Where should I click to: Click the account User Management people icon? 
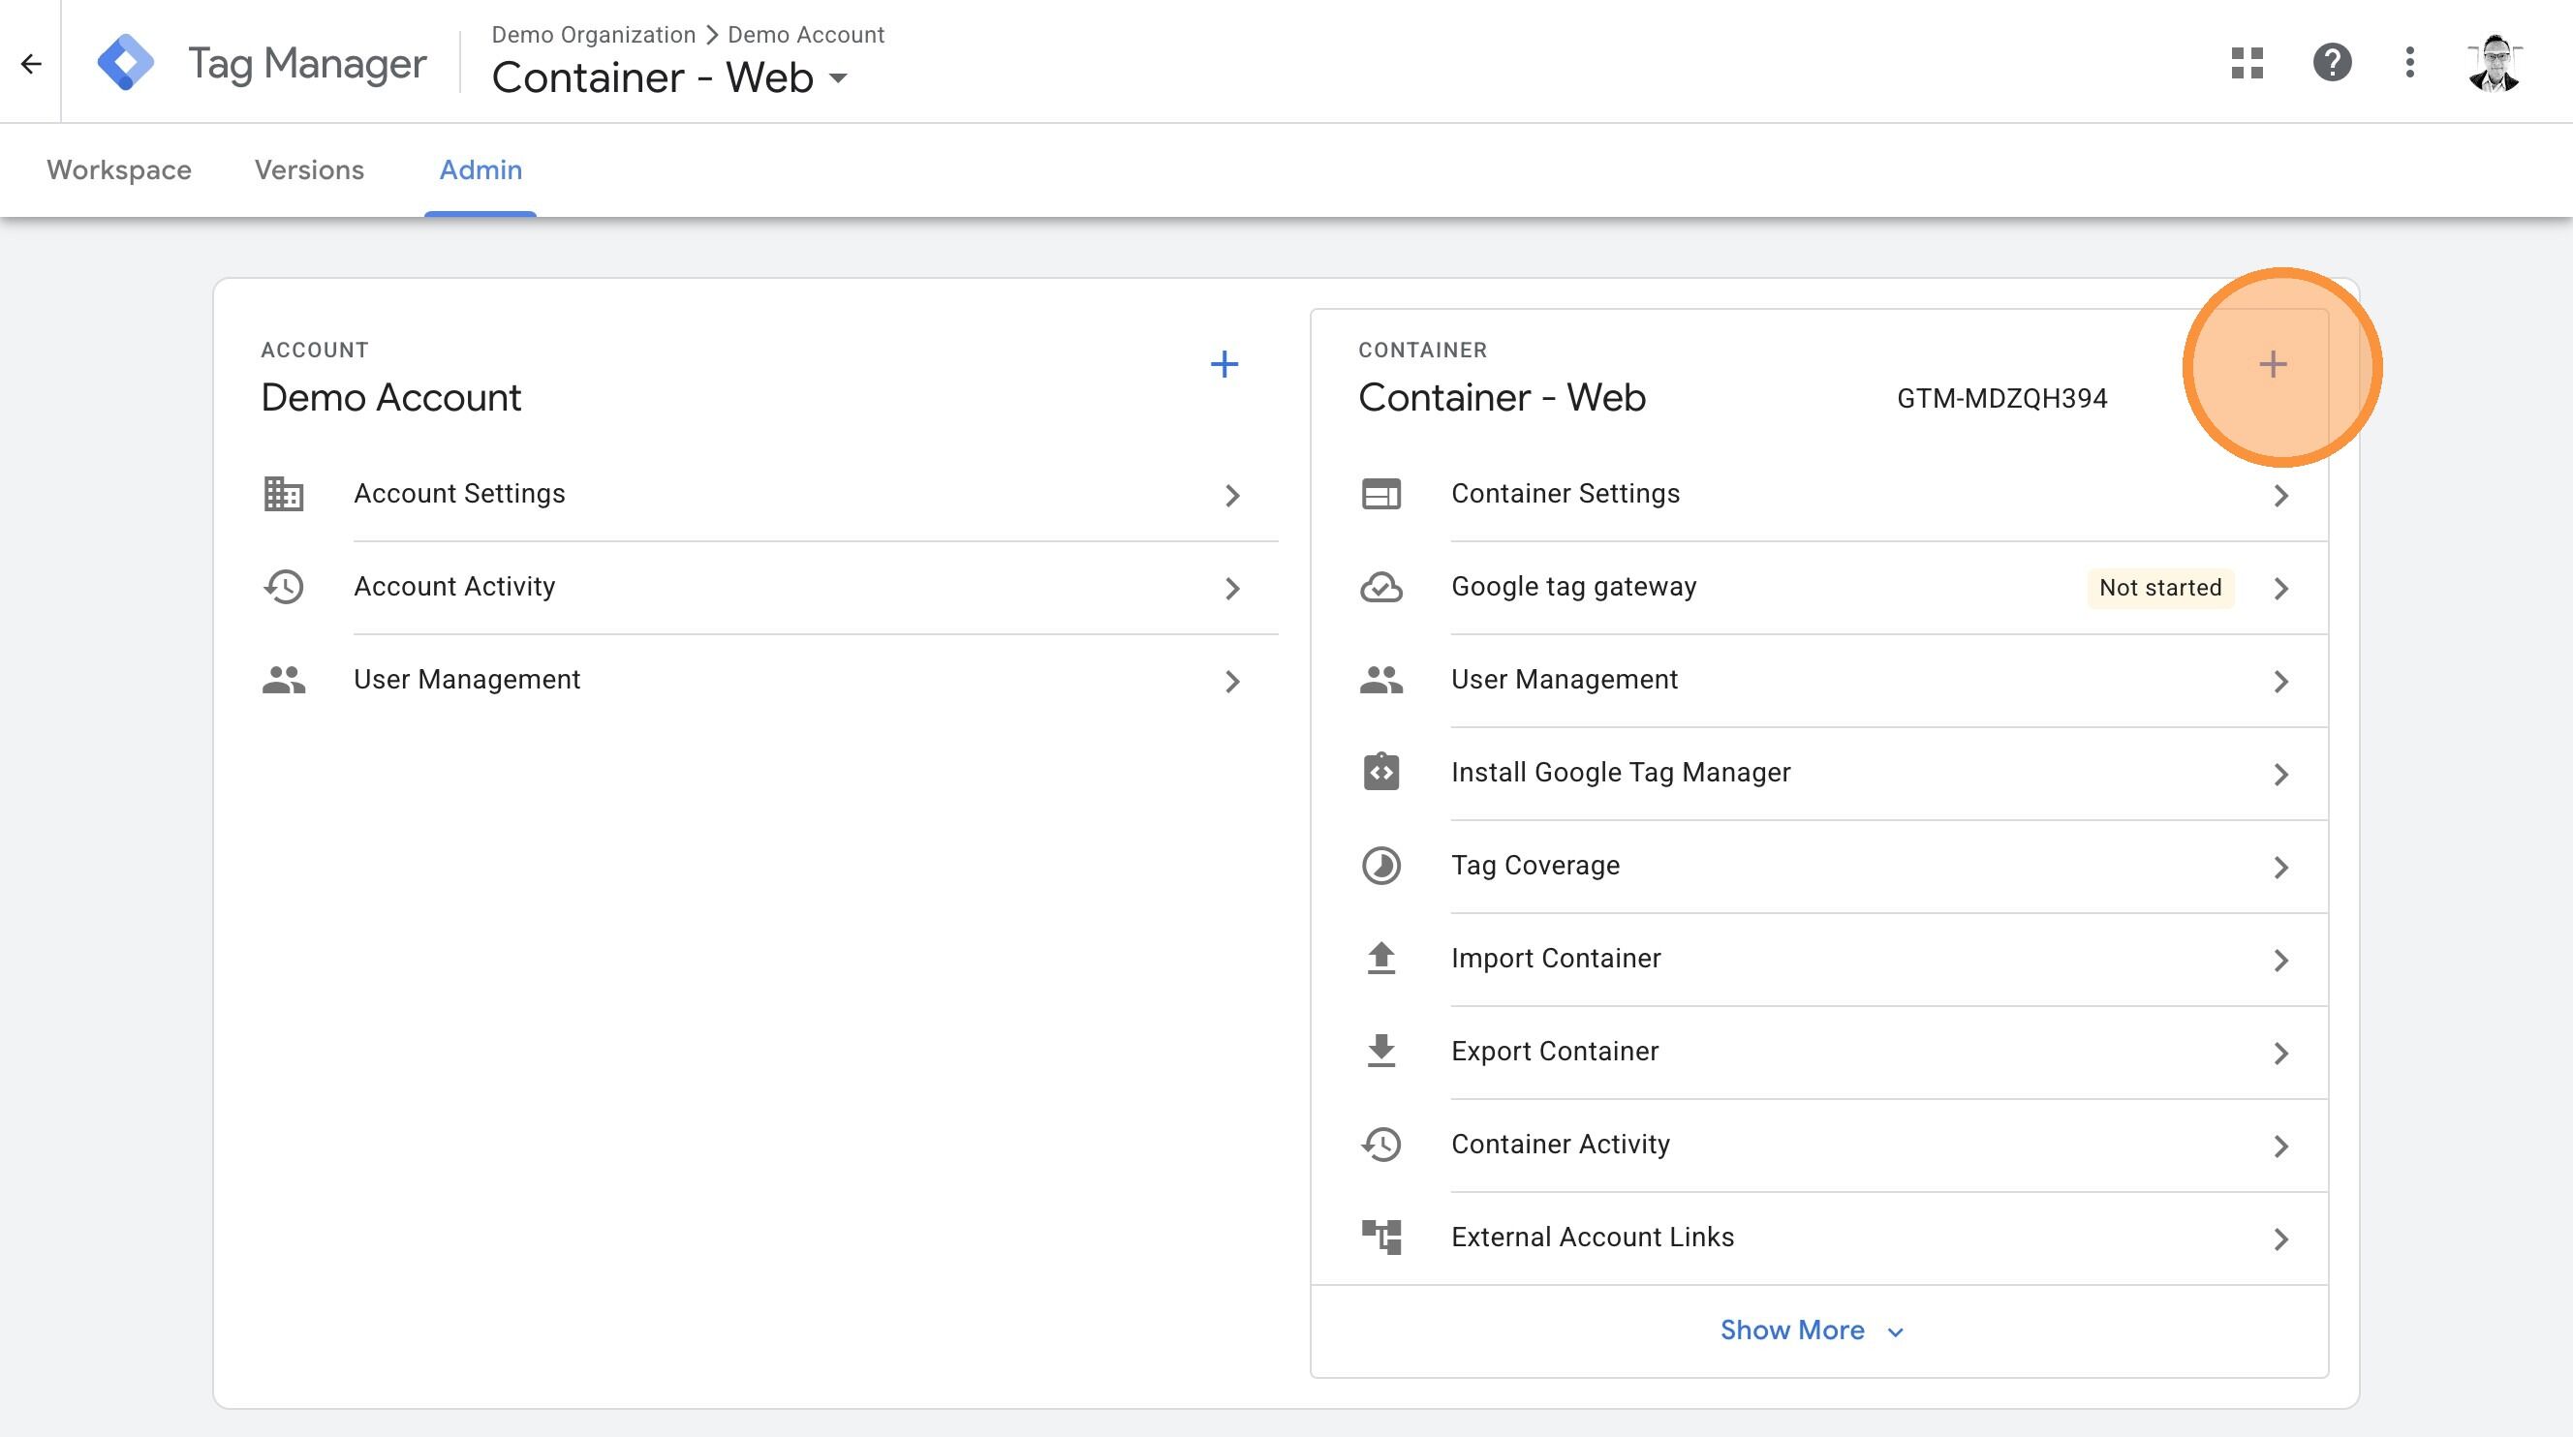point(284,680)
